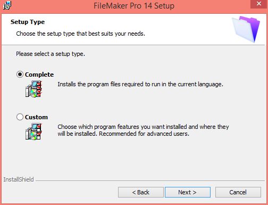This screenshot has width=268, height=205.
Task: Select the Complete radio button
Action: tap(20, 74)
